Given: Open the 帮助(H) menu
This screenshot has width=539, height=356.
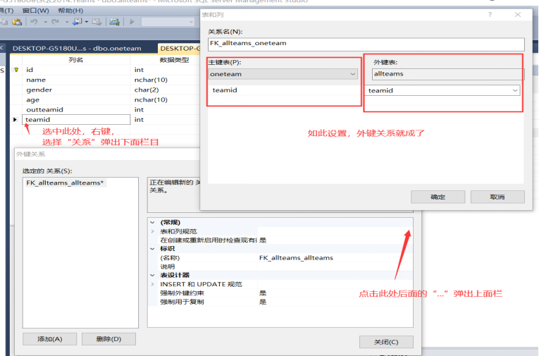Looking at the screenshot, I should (x=70, y=11).
